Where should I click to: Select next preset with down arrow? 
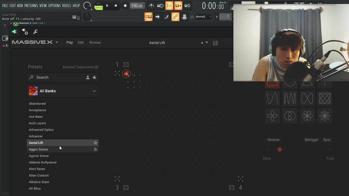click(207, 43)
